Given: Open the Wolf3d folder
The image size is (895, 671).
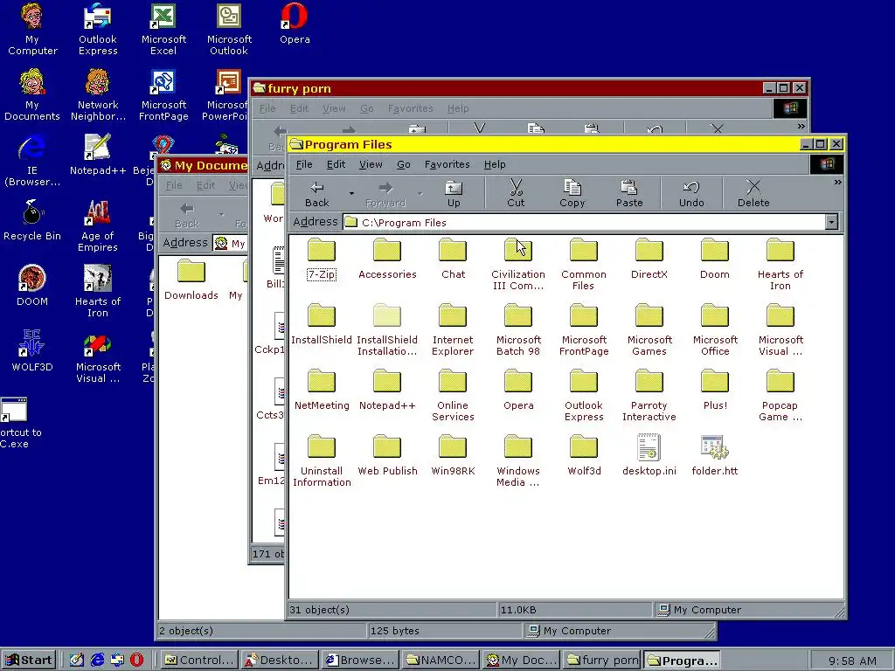Looking at the screenshot, I should tap(584, 456).
